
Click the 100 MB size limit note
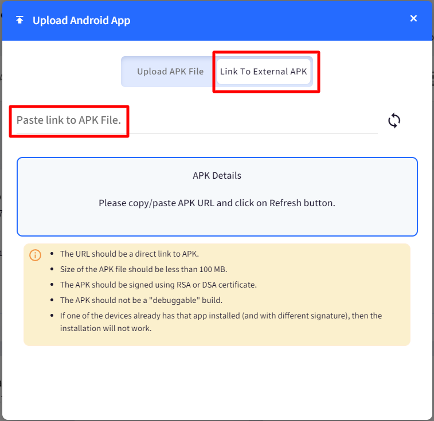(144, 269)
